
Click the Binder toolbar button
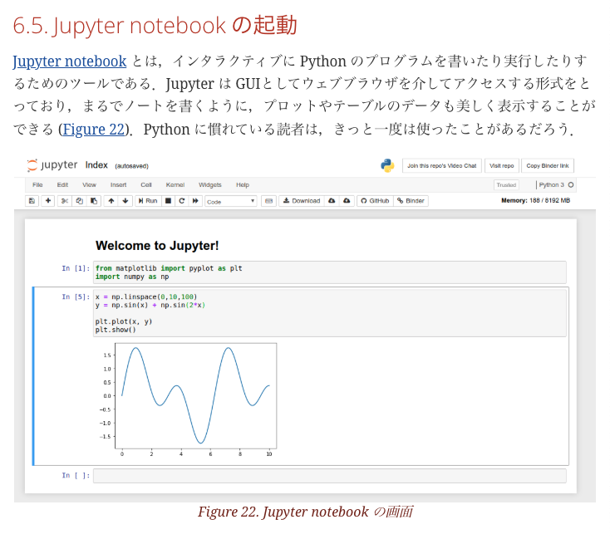411,201
